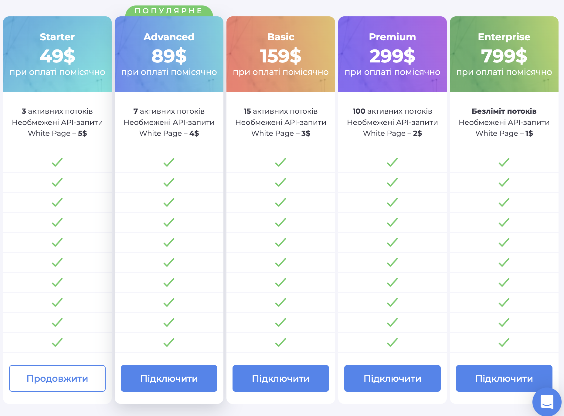Select the Starter 49$ plan header

[x=57, y=55]
